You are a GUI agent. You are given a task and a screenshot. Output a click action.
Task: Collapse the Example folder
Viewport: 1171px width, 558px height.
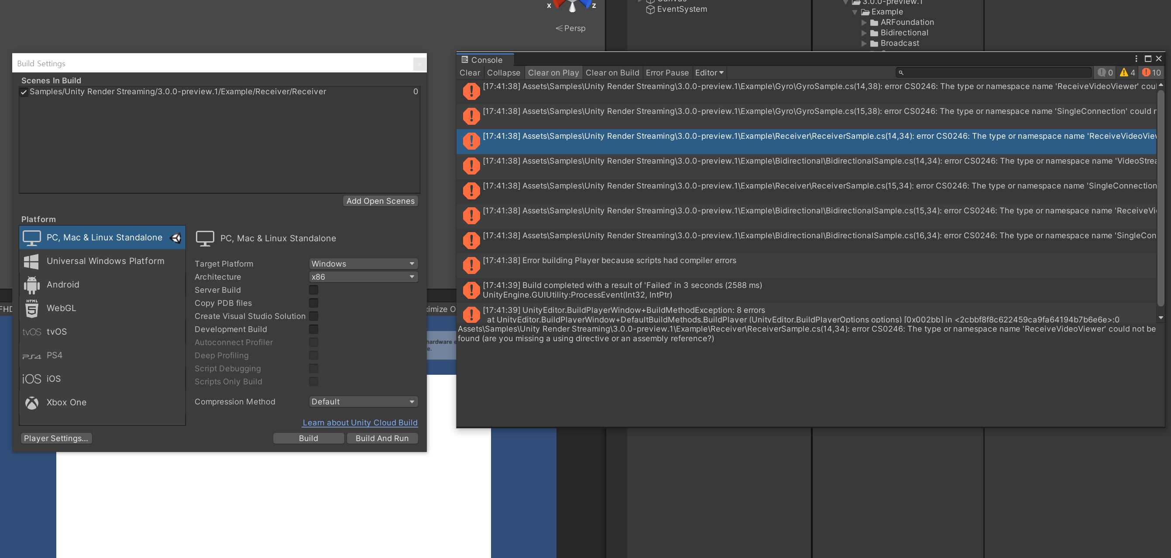pyautogui.click(x=855, y=12)
